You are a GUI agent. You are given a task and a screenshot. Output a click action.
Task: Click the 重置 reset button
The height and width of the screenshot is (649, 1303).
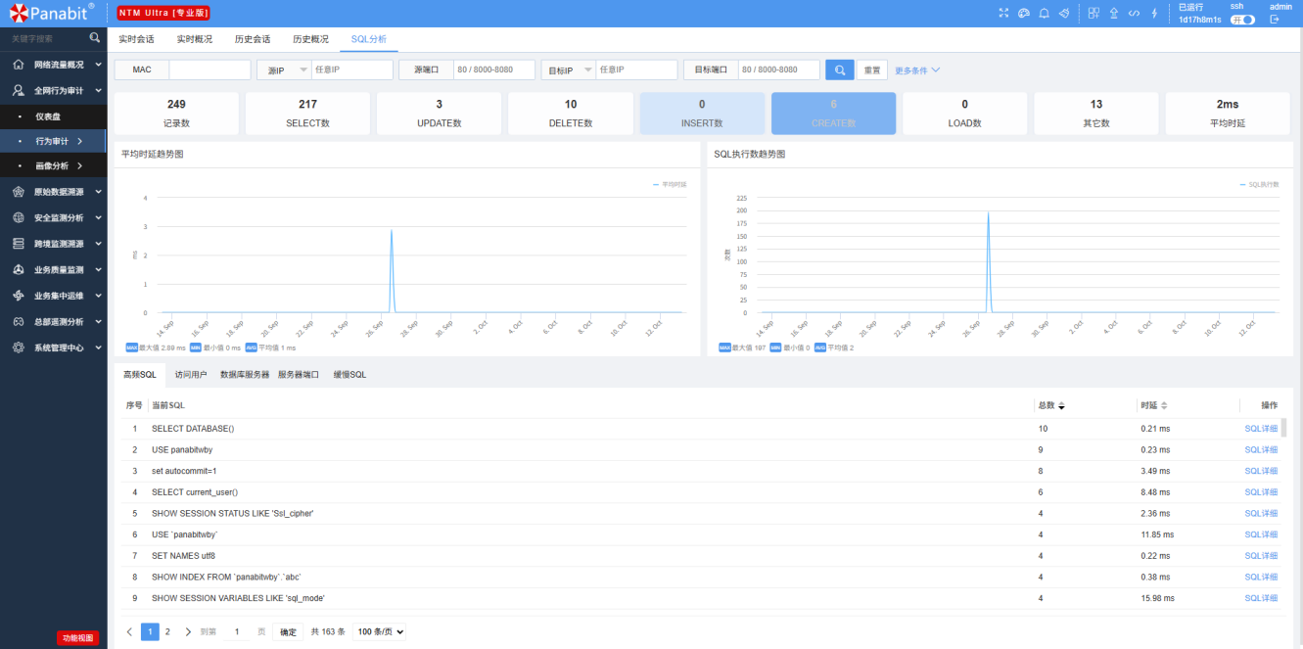pos(871,70)
